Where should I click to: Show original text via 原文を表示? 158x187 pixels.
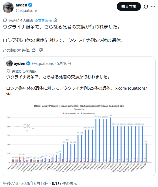[43, 20]
